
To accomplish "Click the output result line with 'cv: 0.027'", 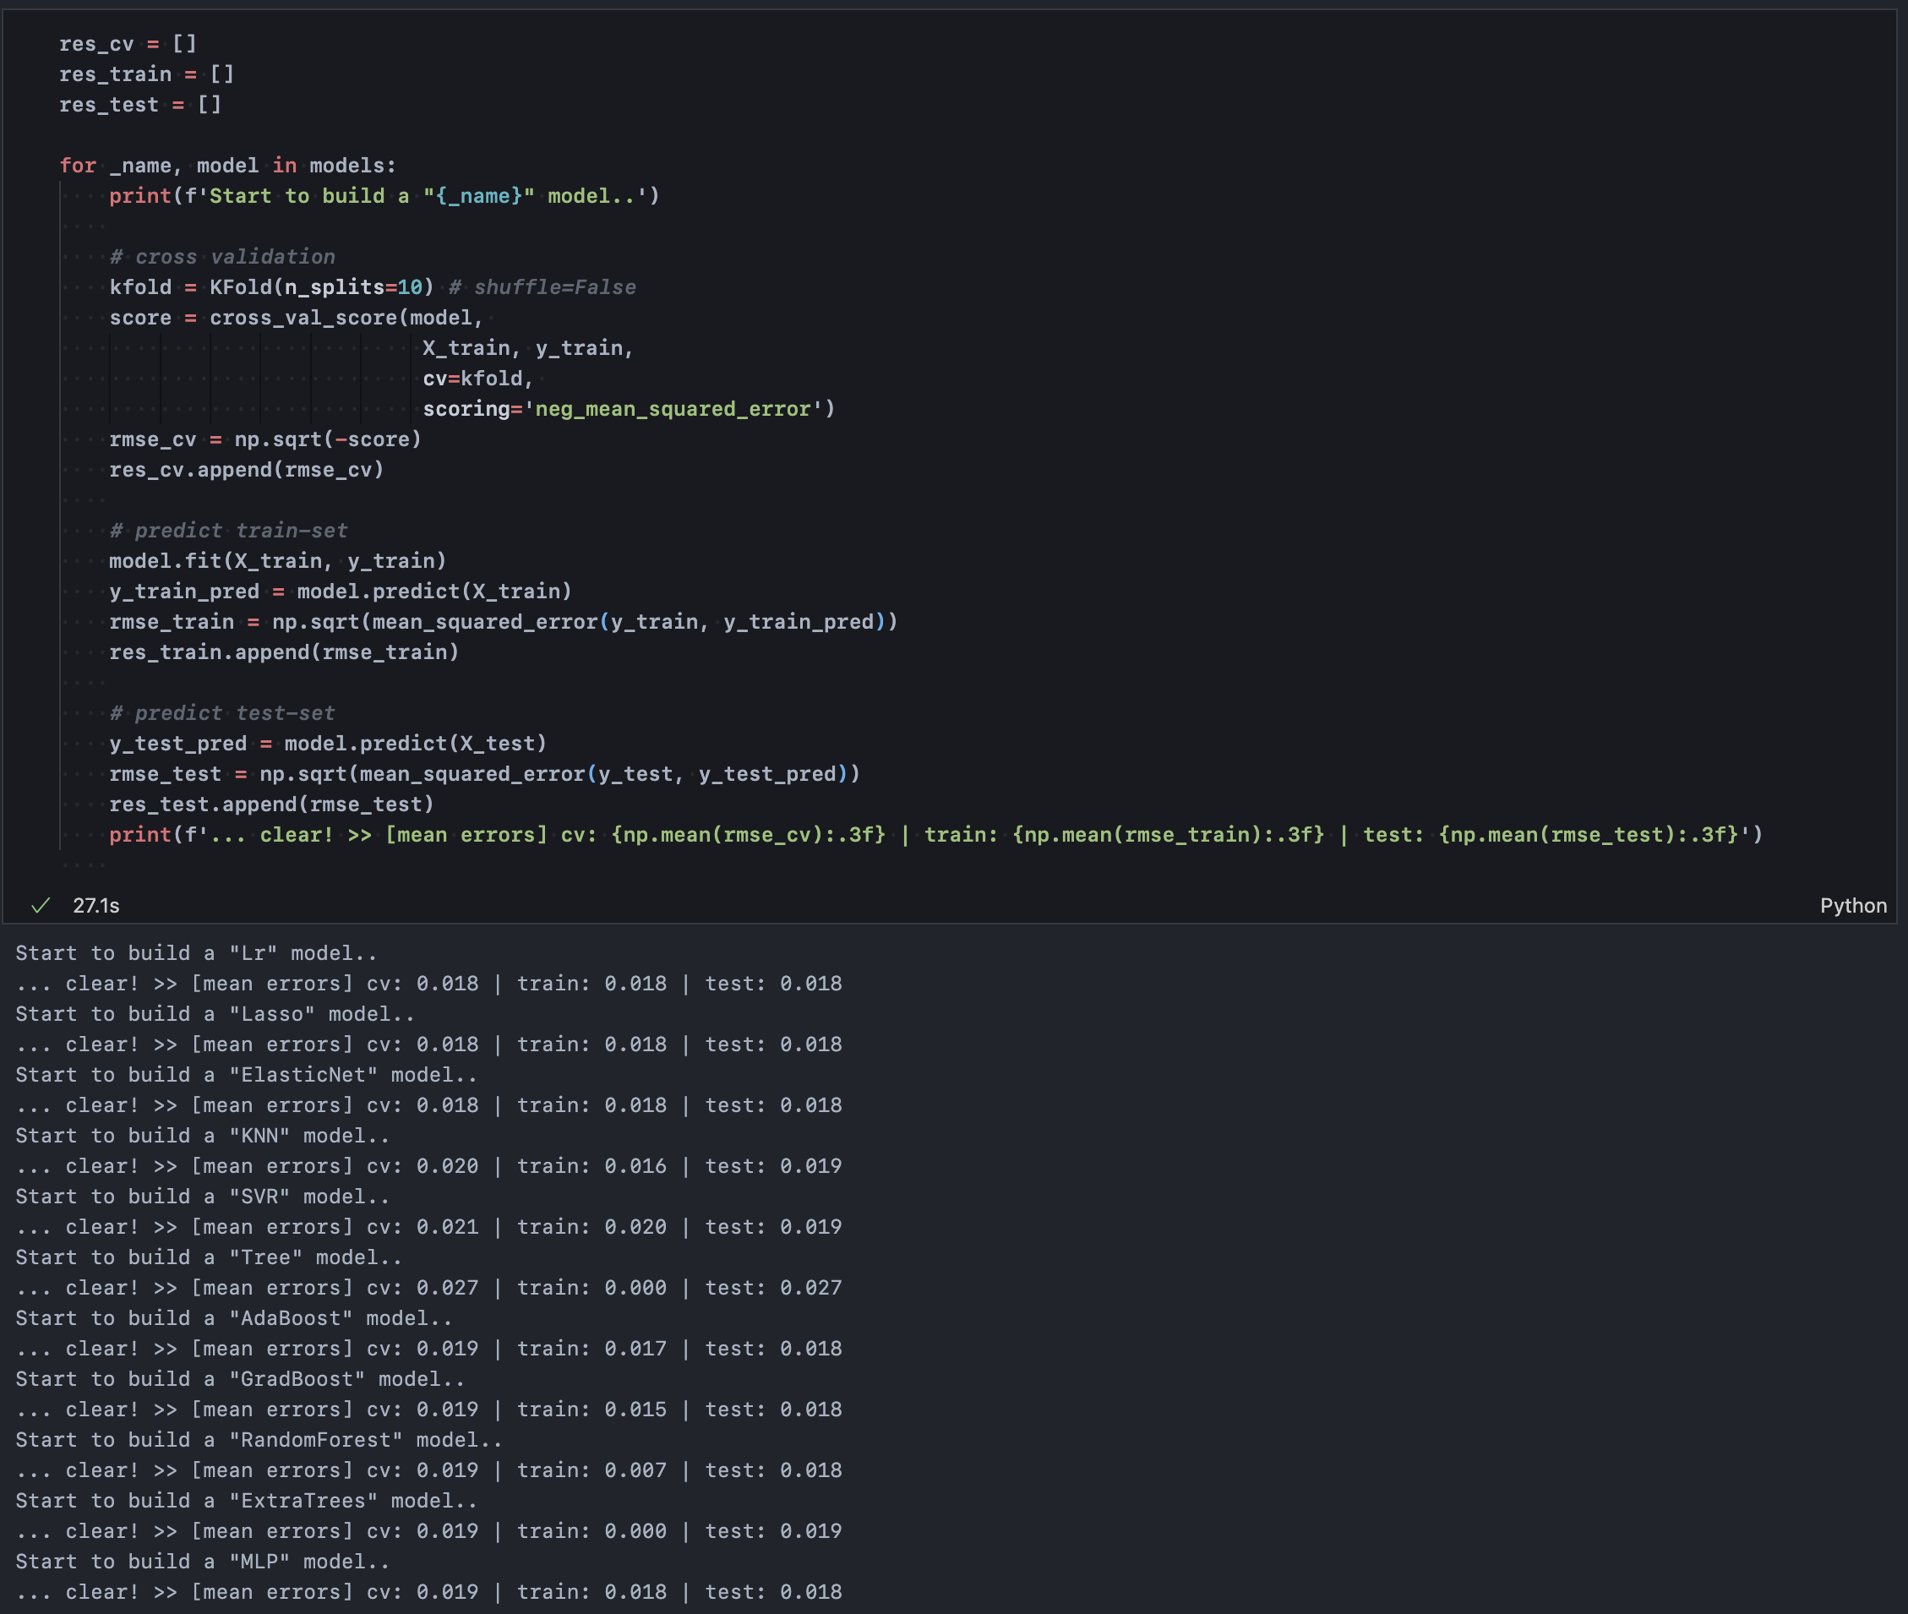I will [429, 1289].
